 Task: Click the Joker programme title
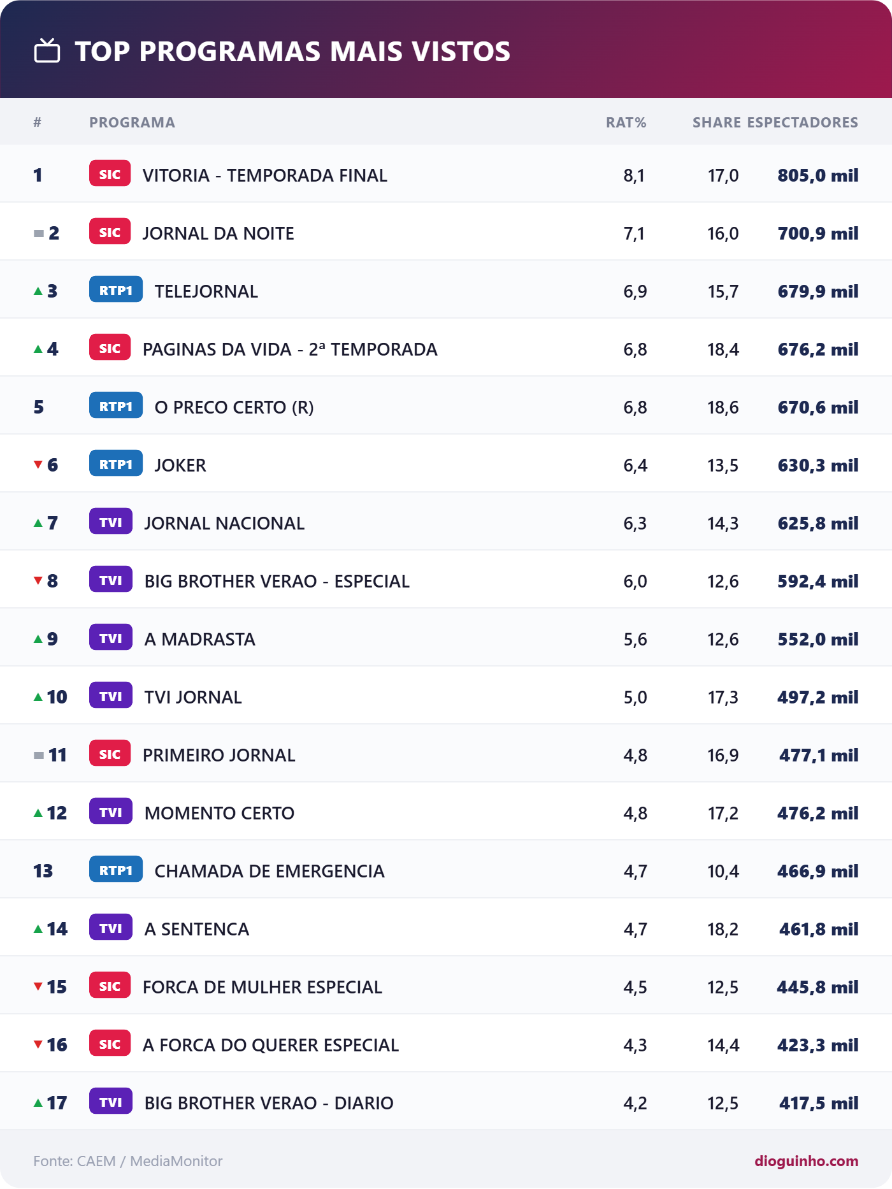pyautogui.click(x=180, y=465)
